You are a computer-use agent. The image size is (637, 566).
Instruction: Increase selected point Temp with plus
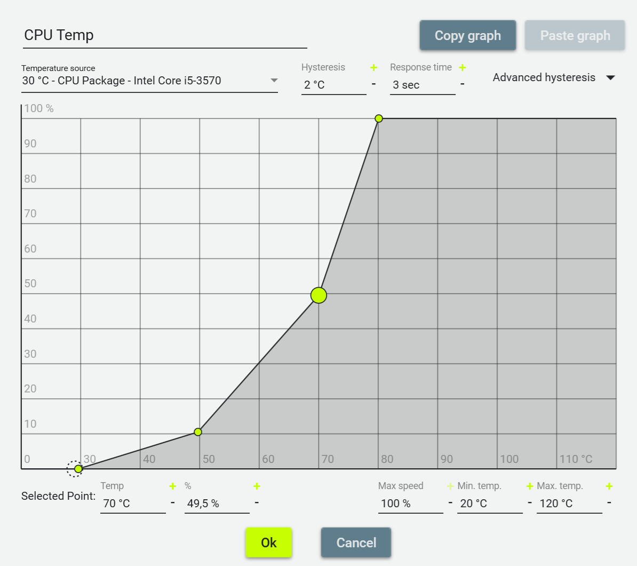tap(173, 486)
